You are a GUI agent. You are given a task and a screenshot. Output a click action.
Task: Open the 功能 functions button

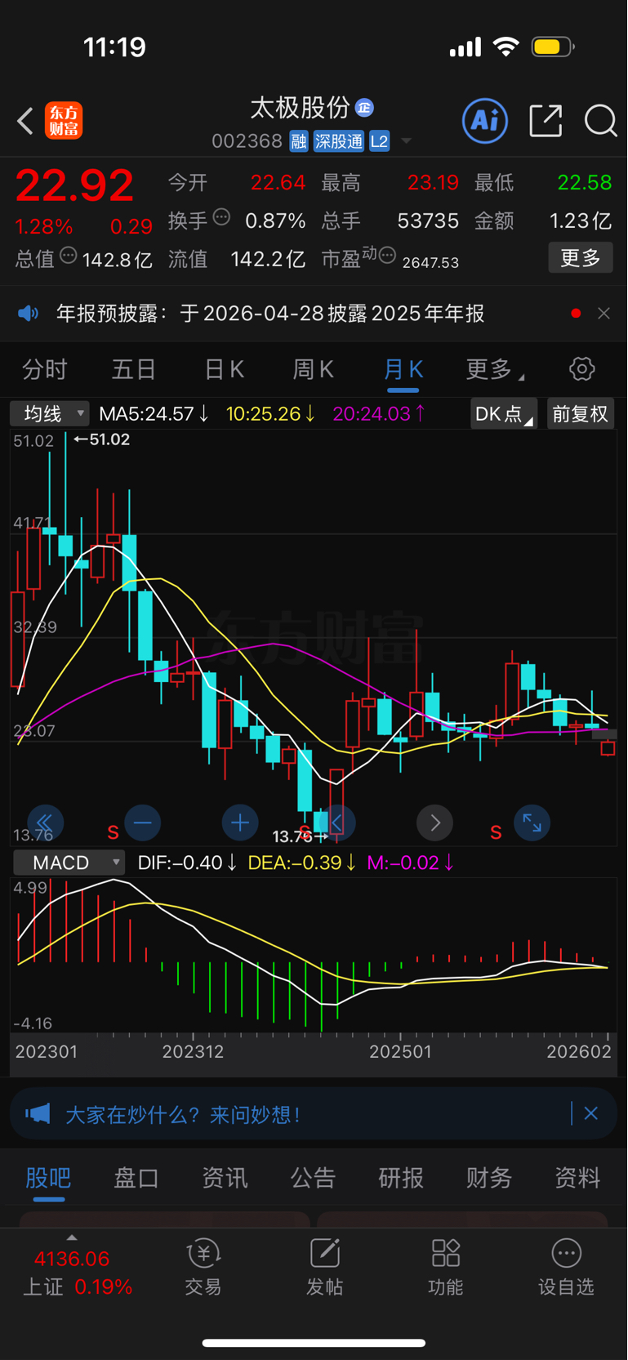445,1268
